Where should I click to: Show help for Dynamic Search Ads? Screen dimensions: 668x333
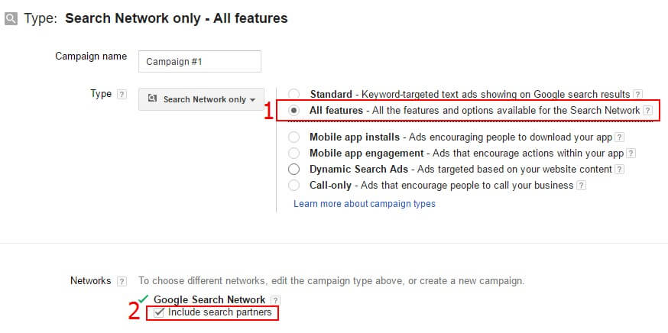(619, 170)
